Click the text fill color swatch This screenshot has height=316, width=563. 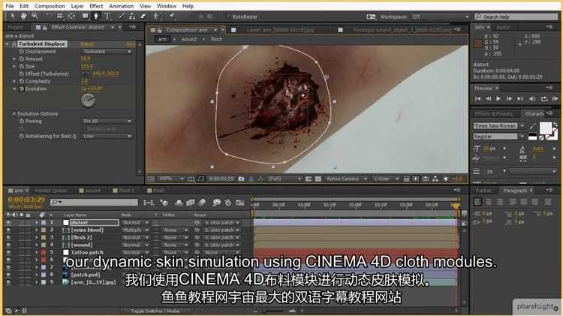point(546,128)
